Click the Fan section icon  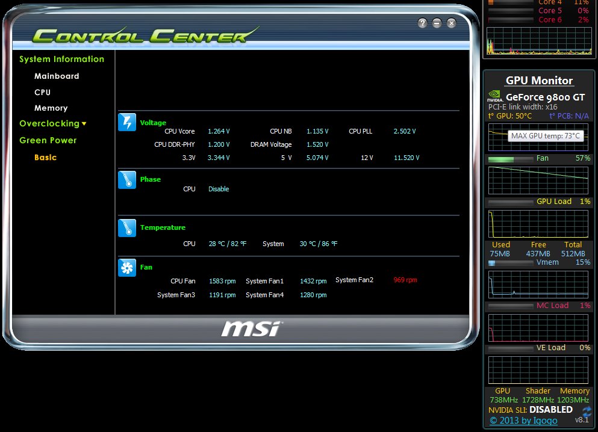click(x=127, y=268)
